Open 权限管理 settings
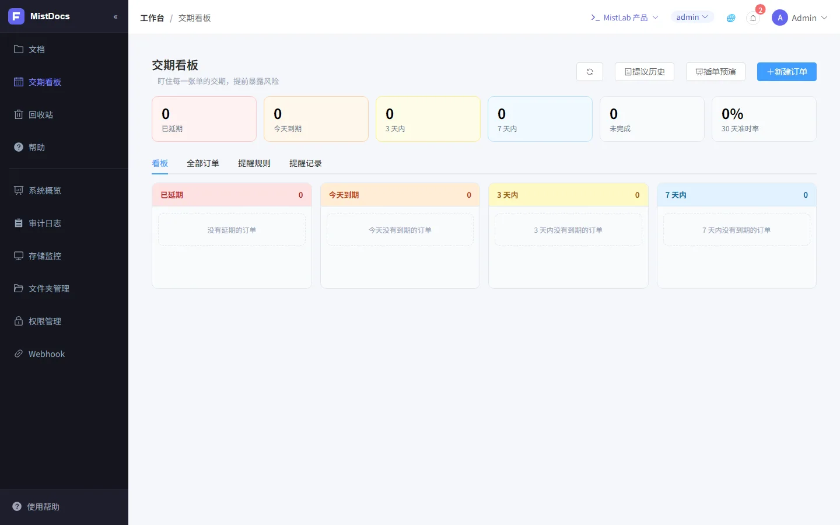 point(64,321)
